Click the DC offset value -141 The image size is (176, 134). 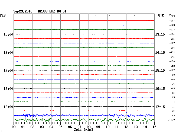pyautogui.click(x=172, y=57)
